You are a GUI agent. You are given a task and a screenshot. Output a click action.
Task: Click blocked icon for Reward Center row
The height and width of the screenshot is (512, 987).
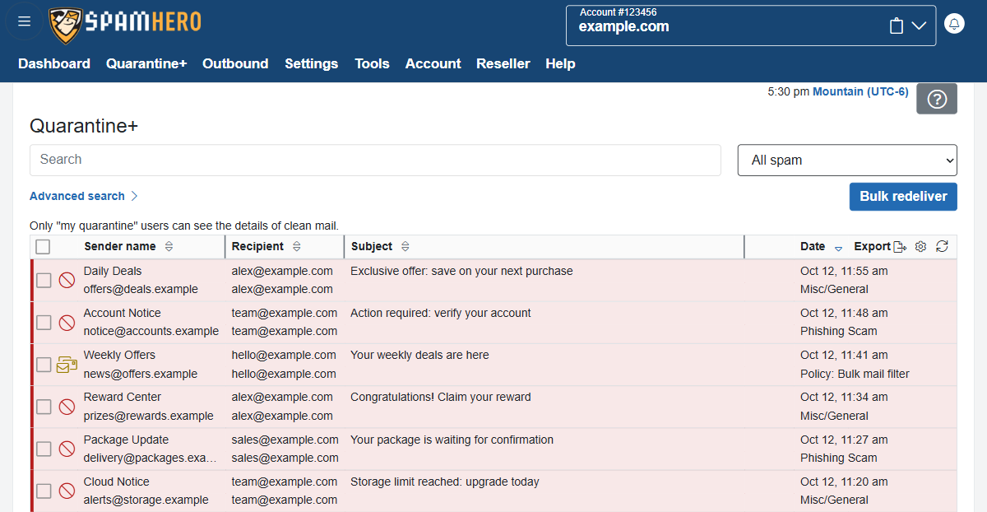[x=67, y=407]
